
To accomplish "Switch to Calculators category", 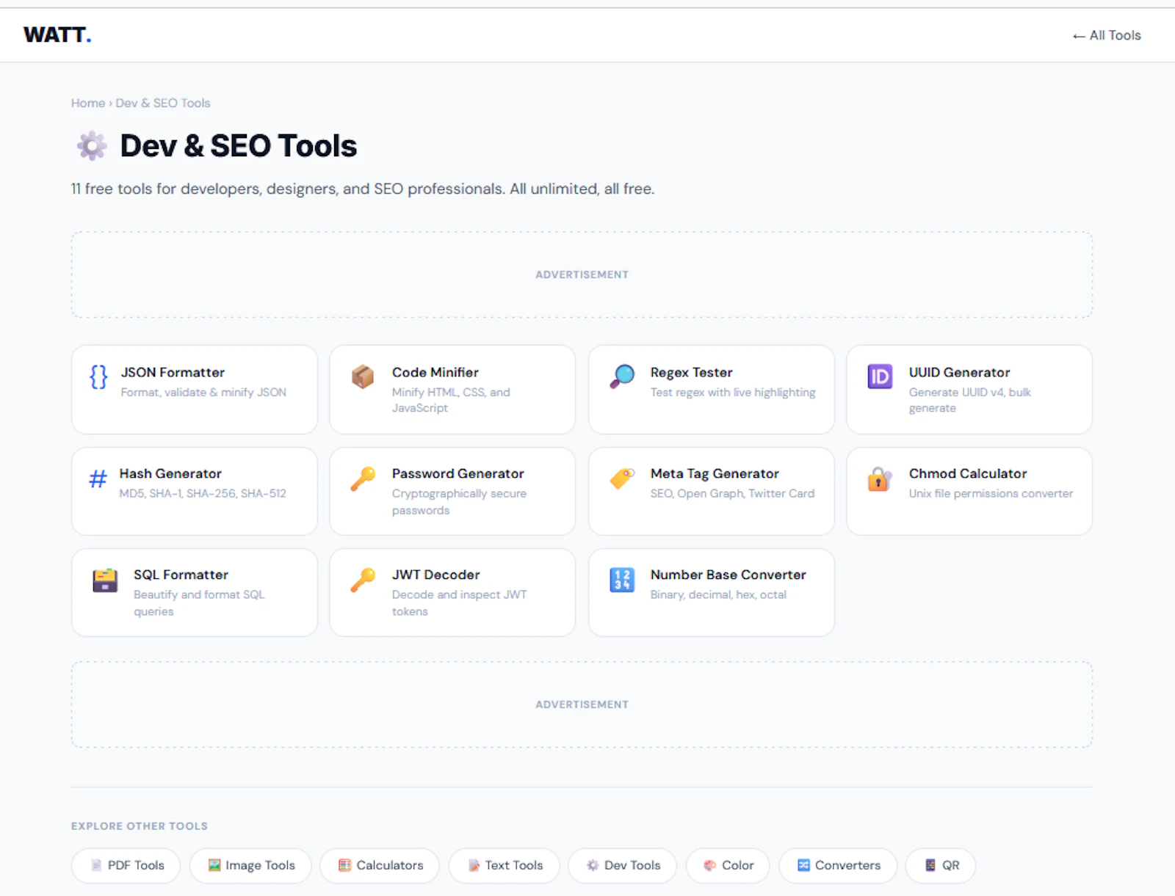I will [x=380, y=865].
